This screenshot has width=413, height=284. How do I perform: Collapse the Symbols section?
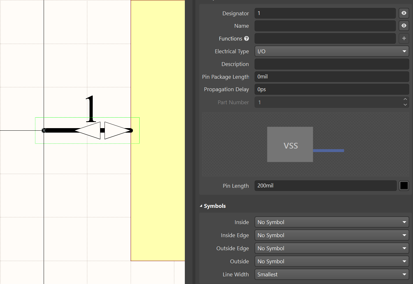tap(200, 206)
